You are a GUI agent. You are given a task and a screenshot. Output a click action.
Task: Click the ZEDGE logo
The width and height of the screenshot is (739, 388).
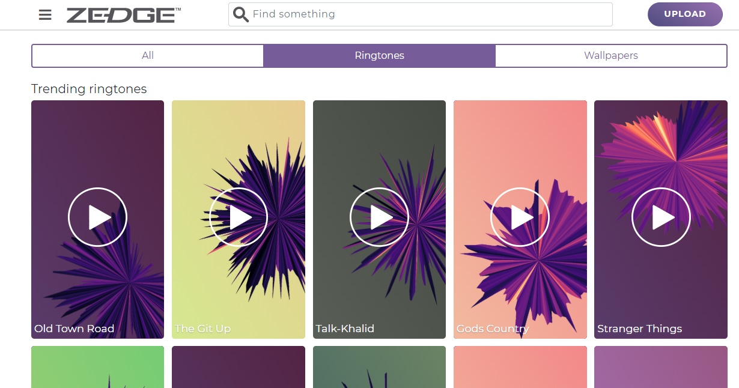click(124, 15)
